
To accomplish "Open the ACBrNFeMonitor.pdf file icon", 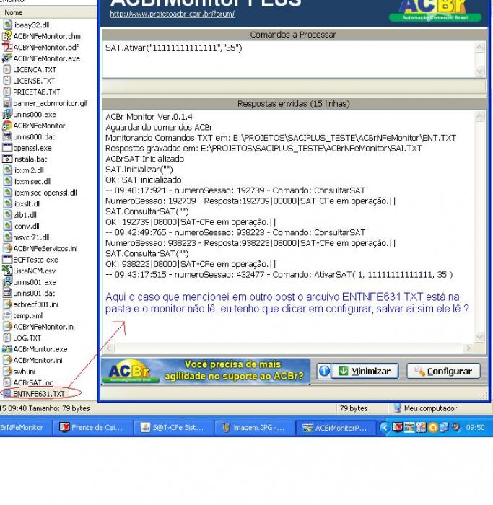I will point(7,48).
